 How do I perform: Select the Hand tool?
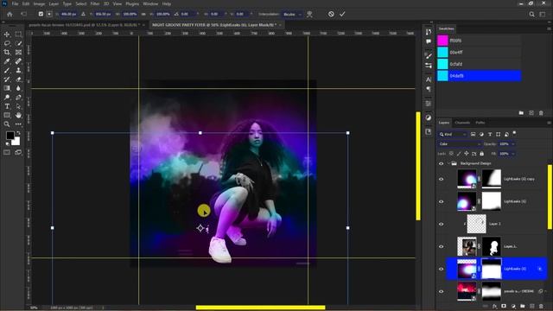[x=18, y=115]
